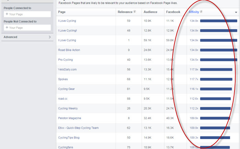Click the info icon next to Relevance
The width and height of the screenshot is (240, 149).
pos(135,11)
